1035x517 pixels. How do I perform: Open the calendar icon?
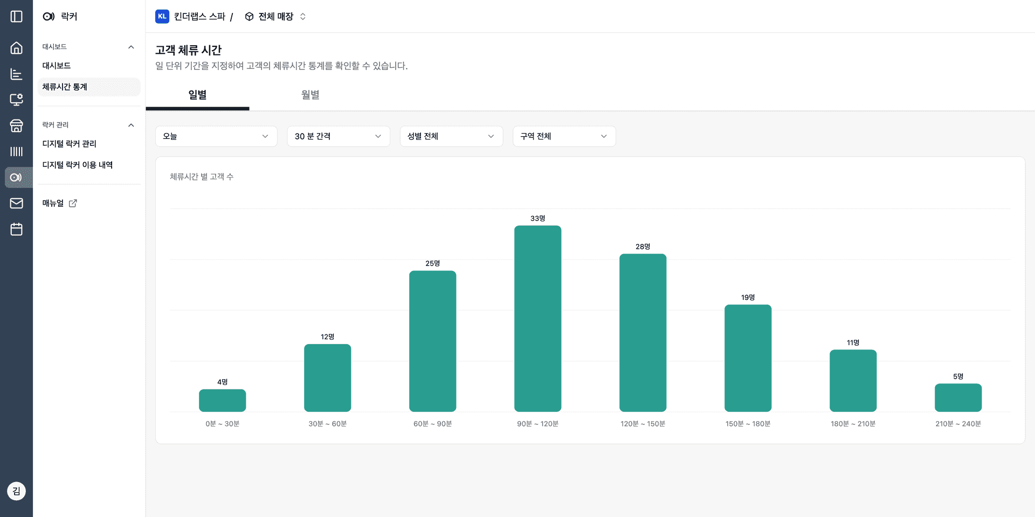pyautogui.click(x=16, y=229)
